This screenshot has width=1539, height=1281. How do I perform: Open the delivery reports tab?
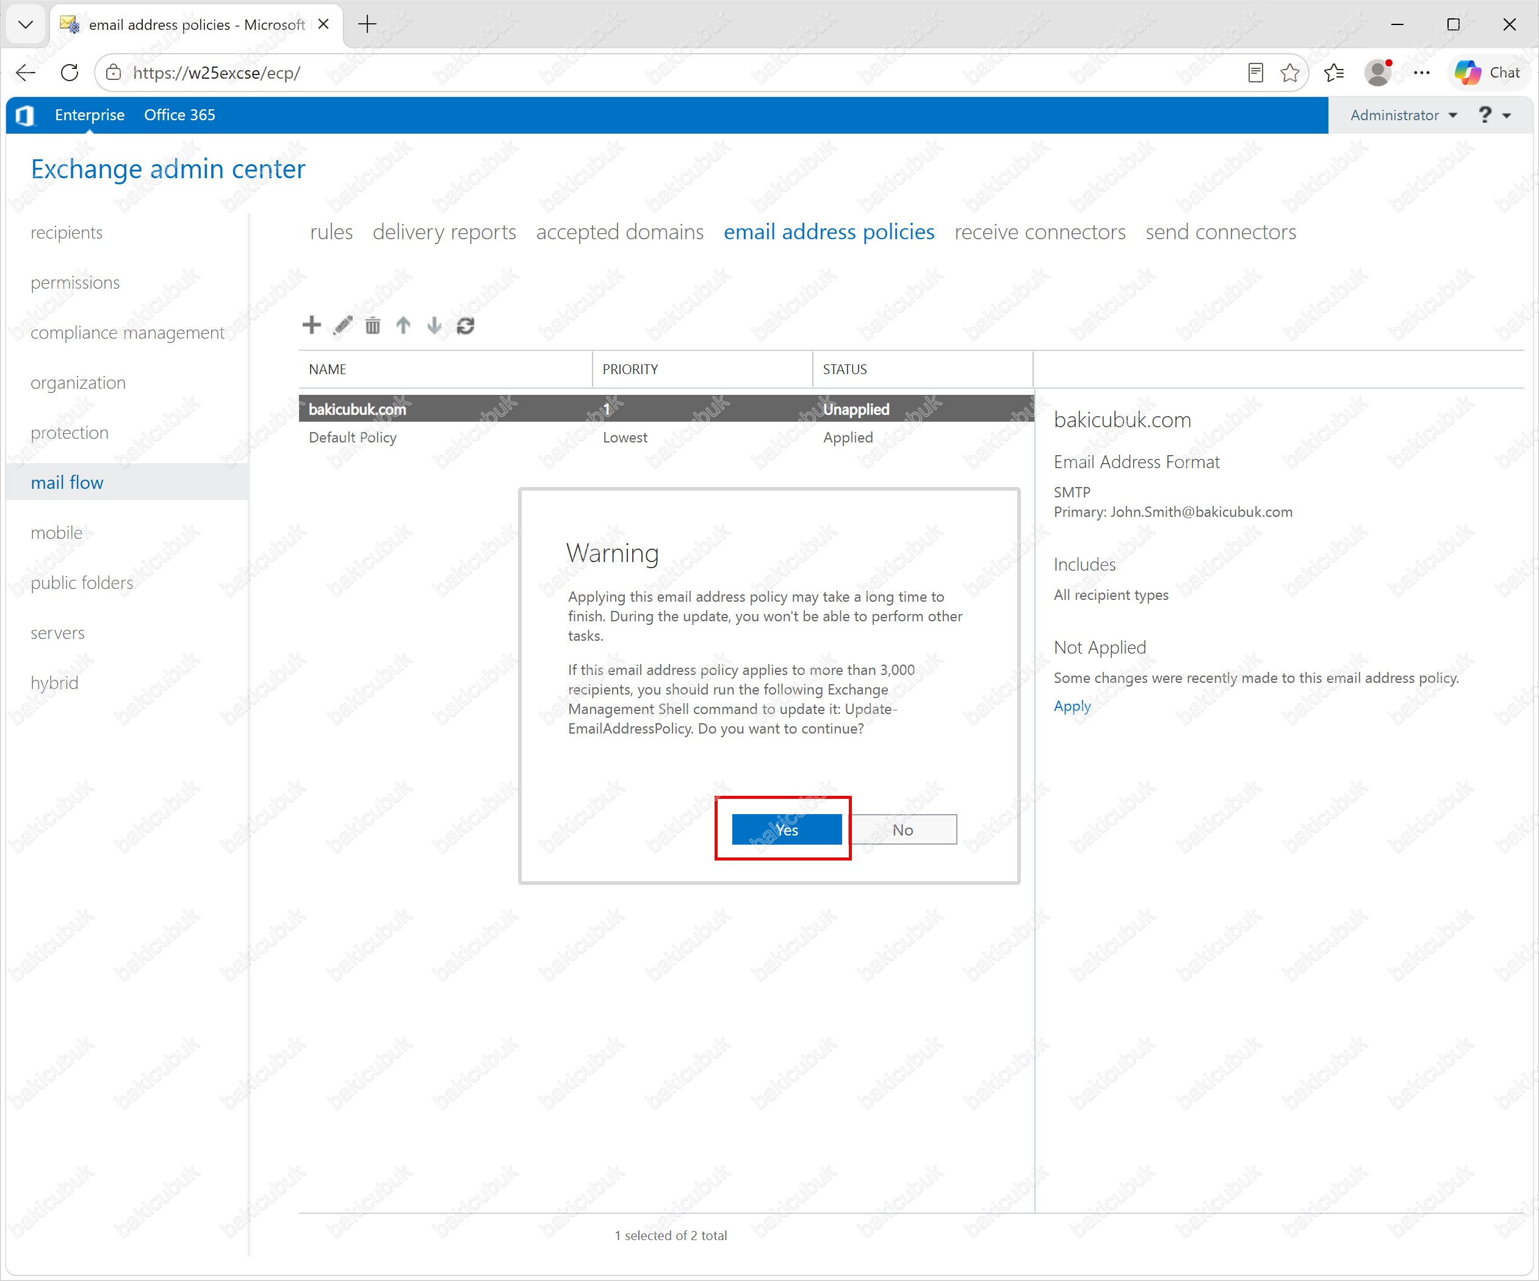[x=444, y=233]
